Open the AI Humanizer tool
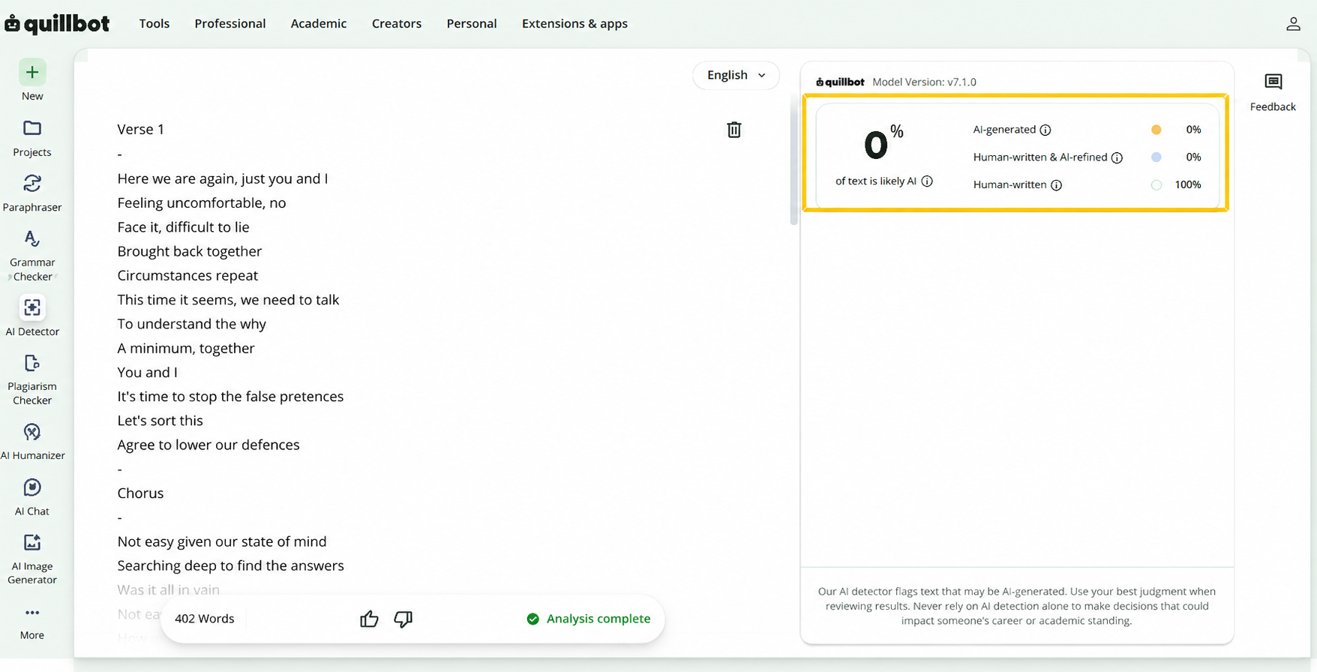 (x=32, y=441)
